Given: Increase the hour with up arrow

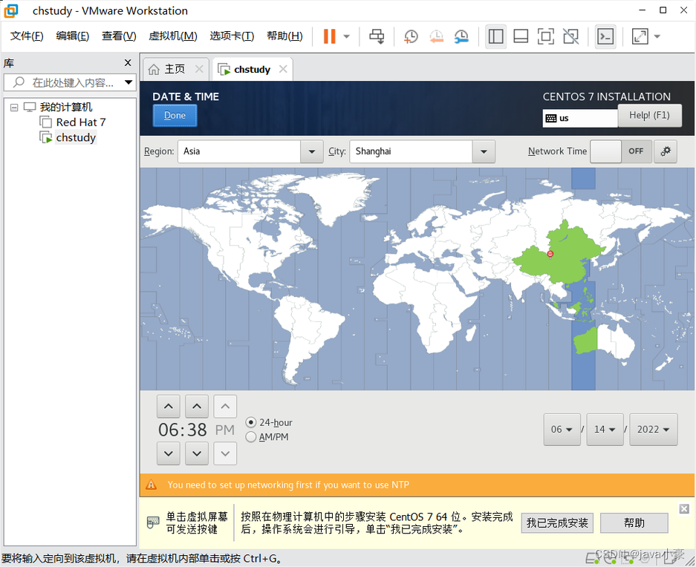Looking at the screenshot, I should (168, 406).
